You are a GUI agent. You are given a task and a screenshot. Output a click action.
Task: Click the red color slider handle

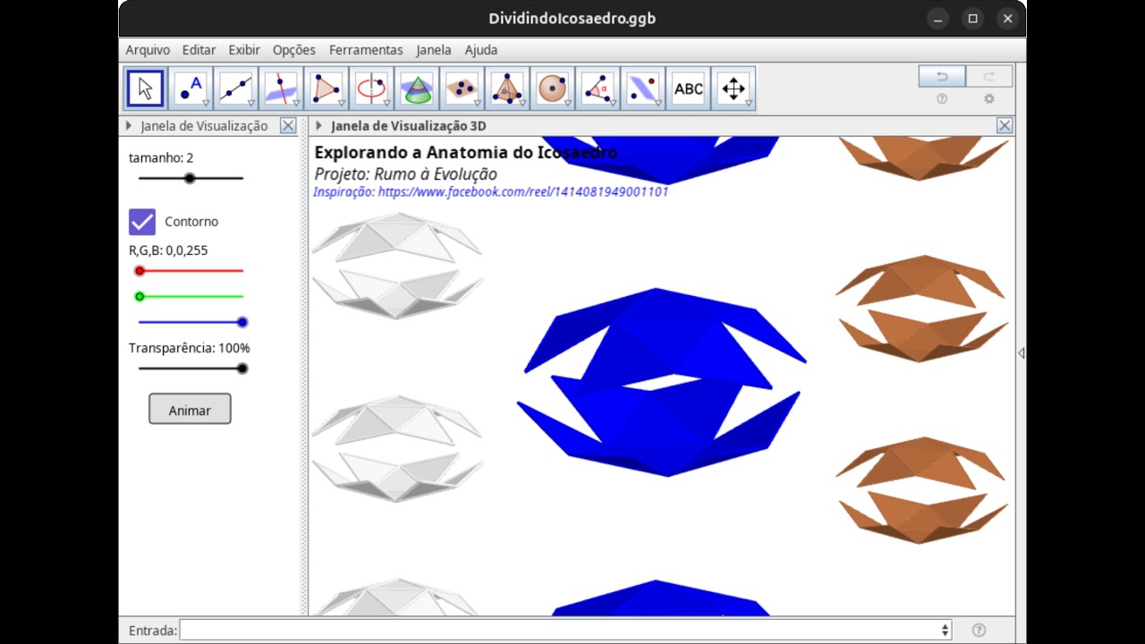tap(140, 270)
